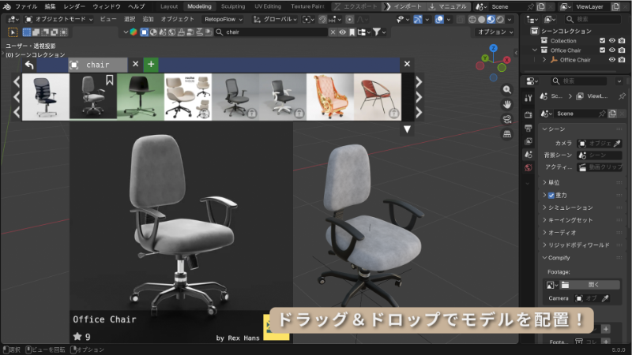Click the asset bar expand down arrow
The width and height of the screenshot is (632, 355).
click(x=407, y=129)
